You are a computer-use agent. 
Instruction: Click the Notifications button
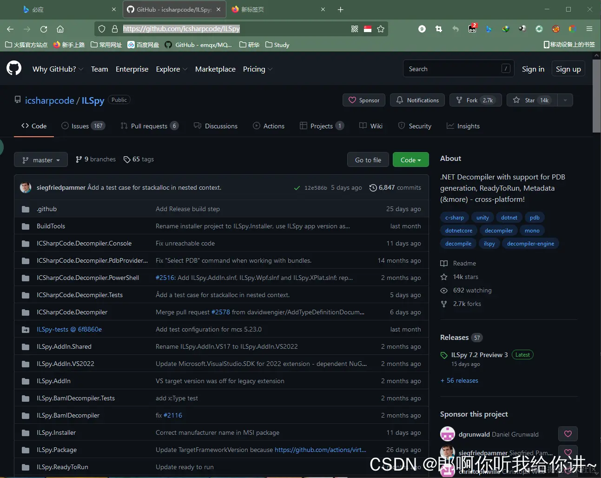(x=417, y=100)
